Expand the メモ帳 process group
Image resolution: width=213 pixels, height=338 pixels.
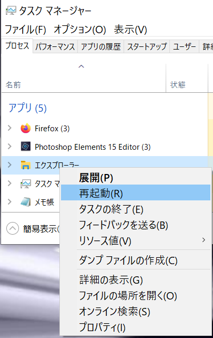(x=9, y=202)
